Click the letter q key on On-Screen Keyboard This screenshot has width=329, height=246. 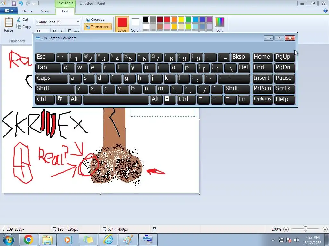tap(68, 68)
